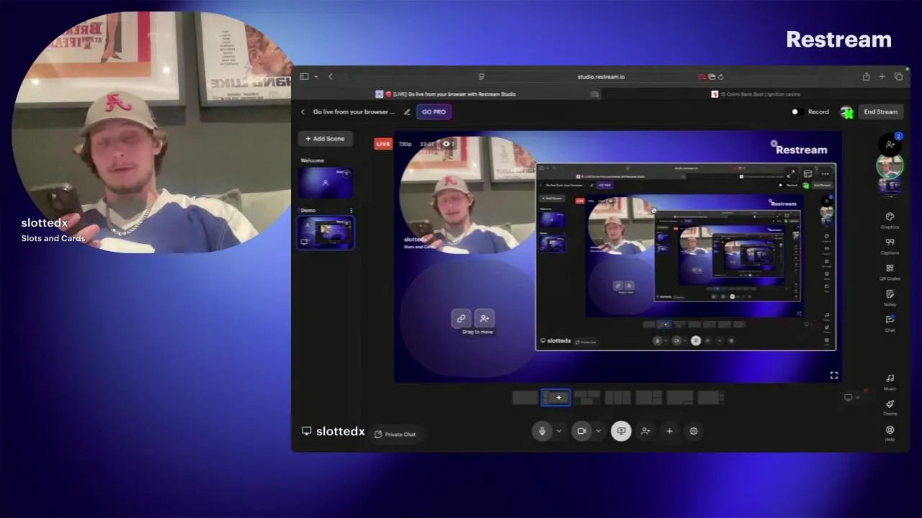
Task: Expand the shared screen overlay
Action: (x=791, y=173)
